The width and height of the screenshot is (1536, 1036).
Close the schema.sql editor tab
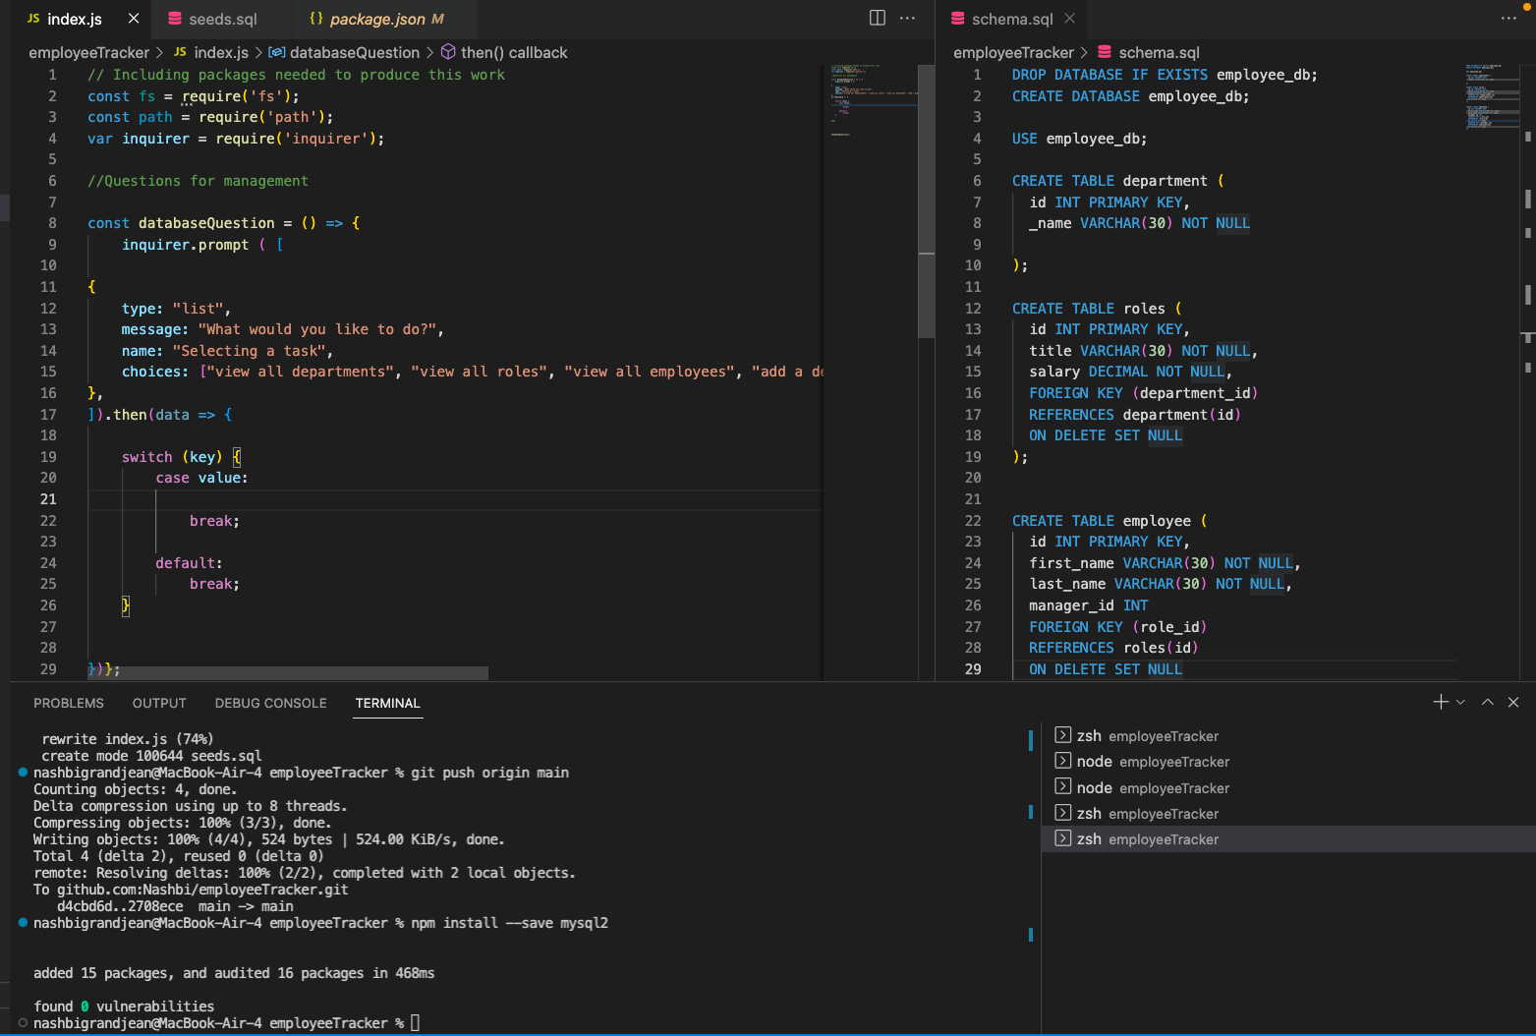pyautogui.click(x=1070, y=18)
